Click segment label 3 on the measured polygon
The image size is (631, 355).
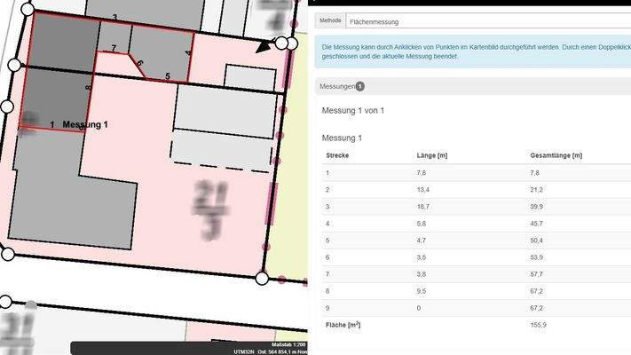tap(115, 18)
